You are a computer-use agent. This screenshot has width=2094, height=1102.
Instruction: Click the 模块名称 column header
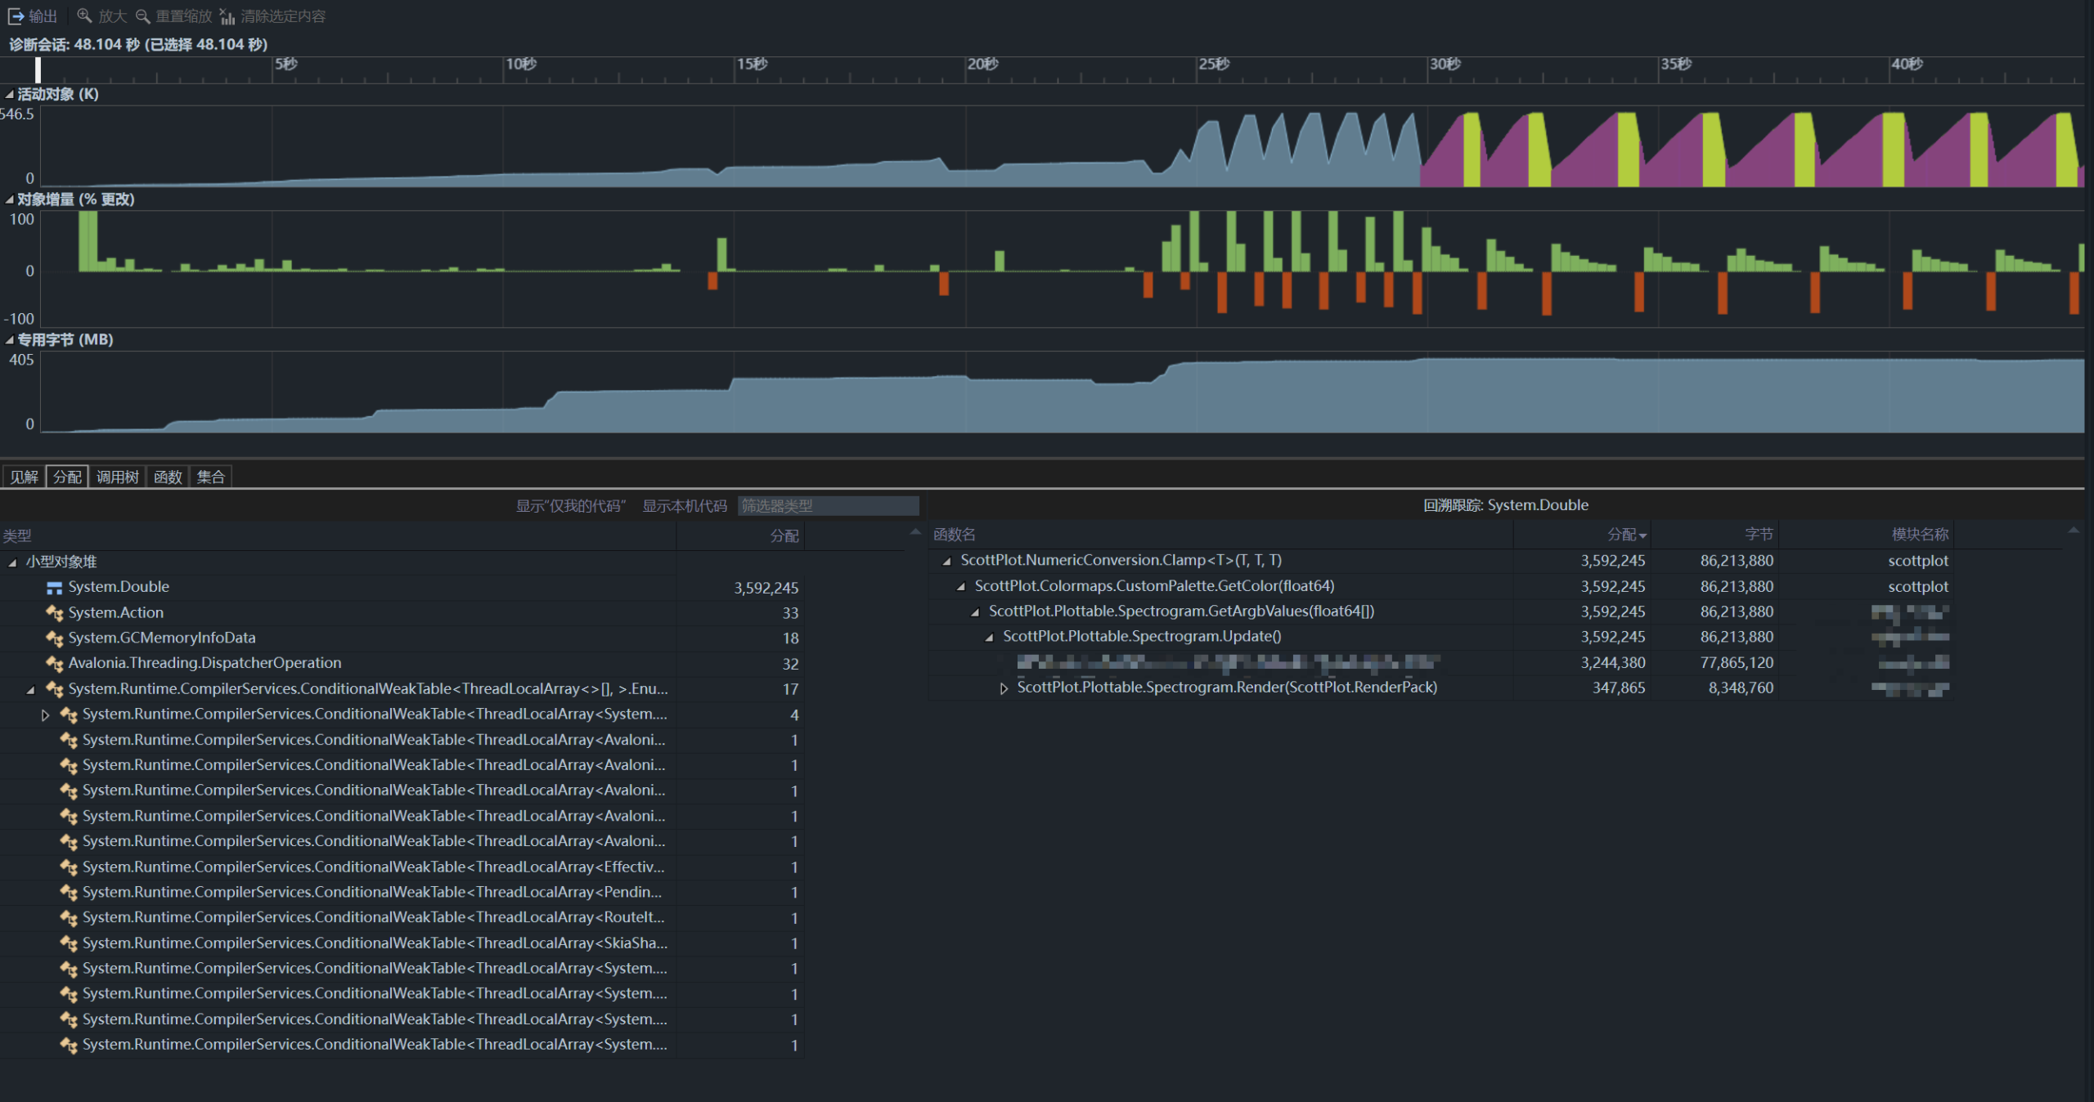click(x=1919, y=535)
